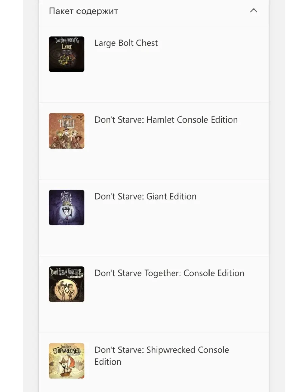Click the moon duo in Together artwork

pos(66,288)
